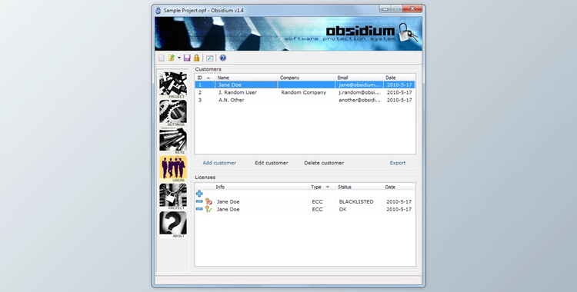Sort customers by Date column header
577x292 pixels.
coord(399,78)
